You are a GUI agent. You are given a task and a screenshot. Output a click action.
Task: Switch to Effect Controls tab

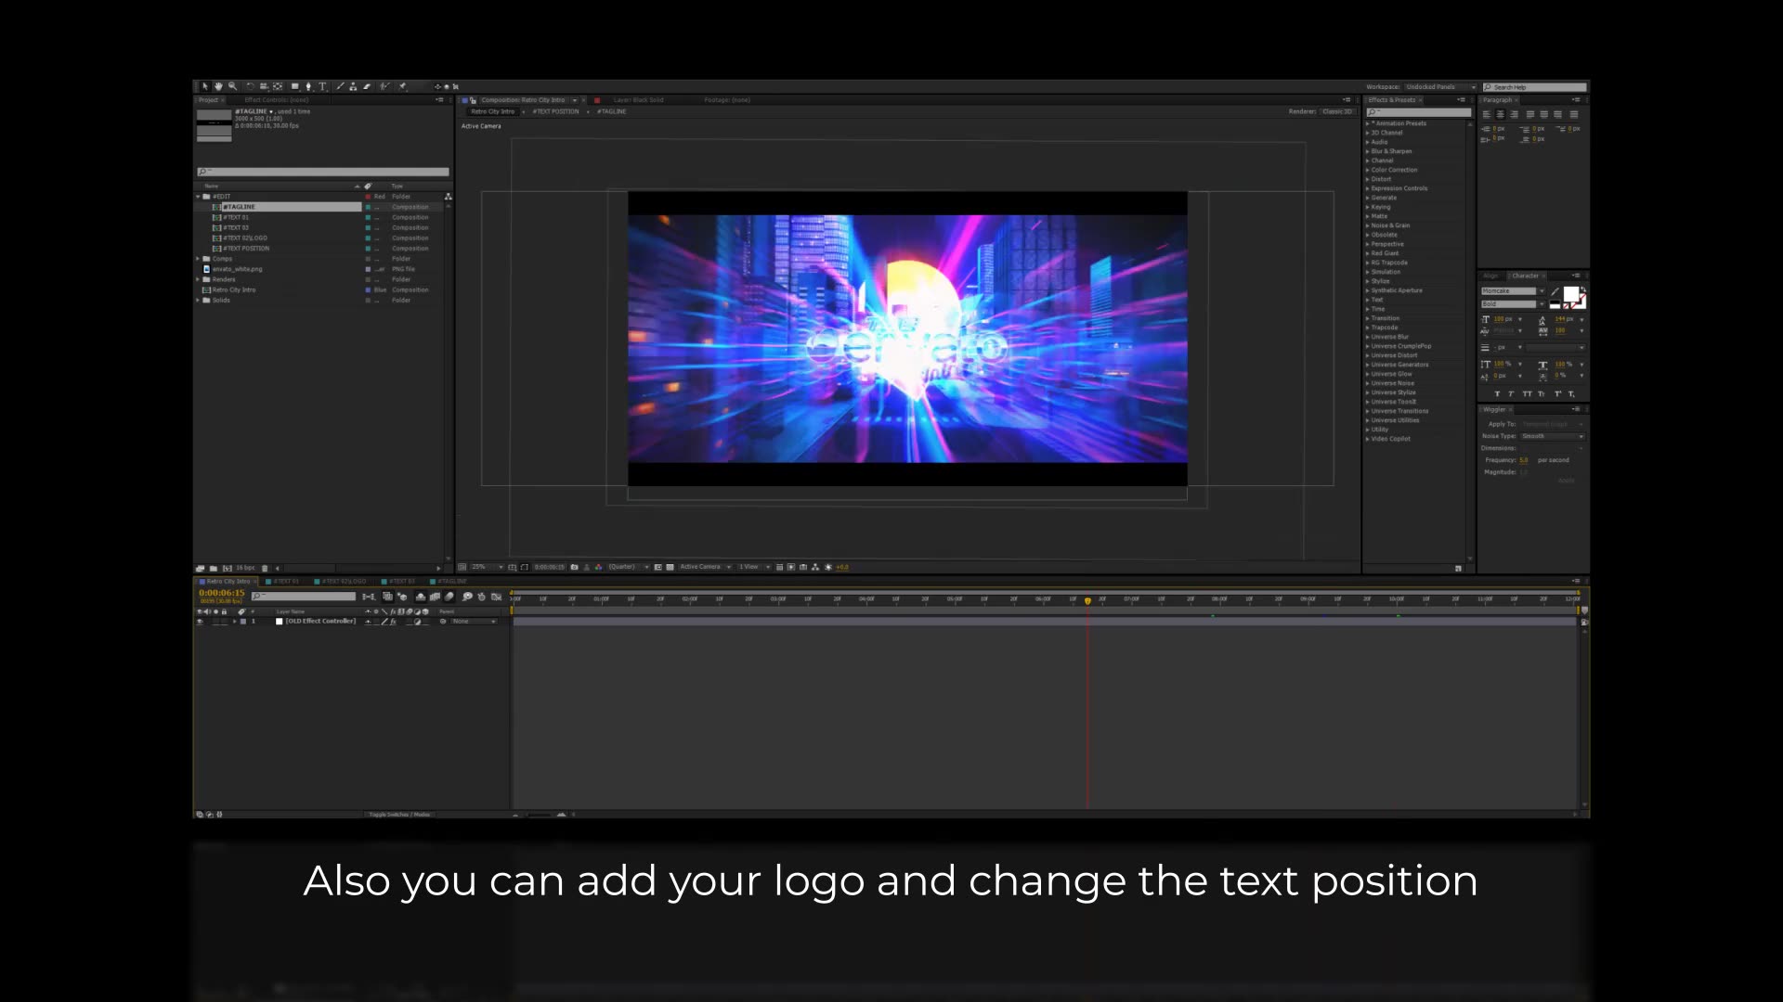click(x=276, y=100)
